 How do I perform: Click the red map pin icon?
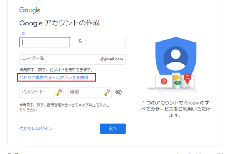187,79
